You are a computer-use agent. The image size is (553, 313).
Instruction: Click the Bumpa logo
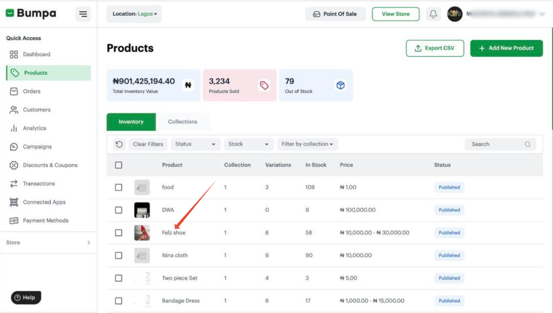point(31,14)
